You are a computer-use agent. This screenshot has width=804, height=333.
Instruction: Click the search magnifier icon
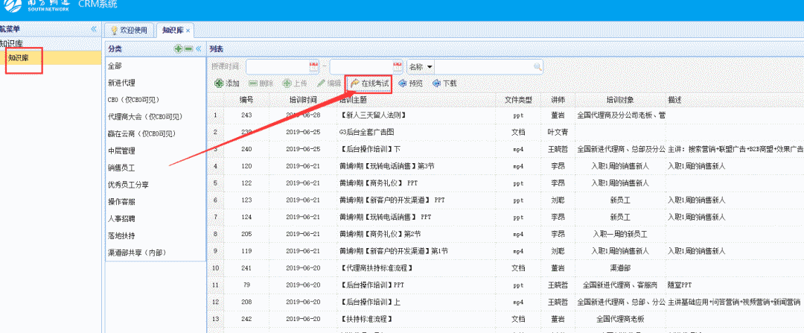click(537, 67)
